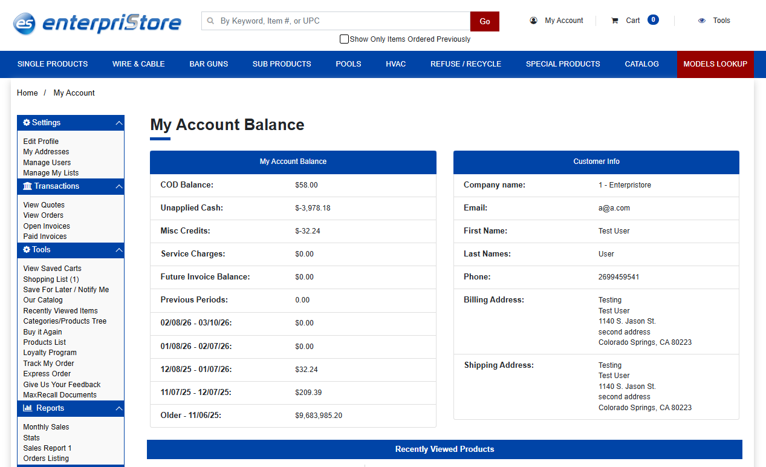The width and height of the screenshot is (766, 467).
Task: Open the Special Products menu
Action: 563,64
